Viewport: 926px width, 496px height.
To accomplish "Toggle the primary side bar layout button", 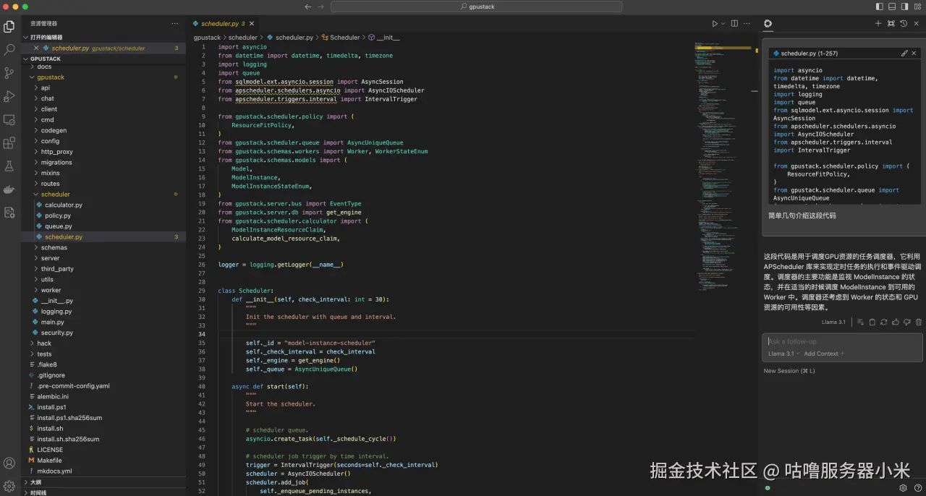I will (x=880, y=7).
